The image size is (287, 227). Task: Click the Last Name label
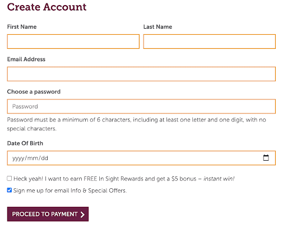tap(158, 27)
